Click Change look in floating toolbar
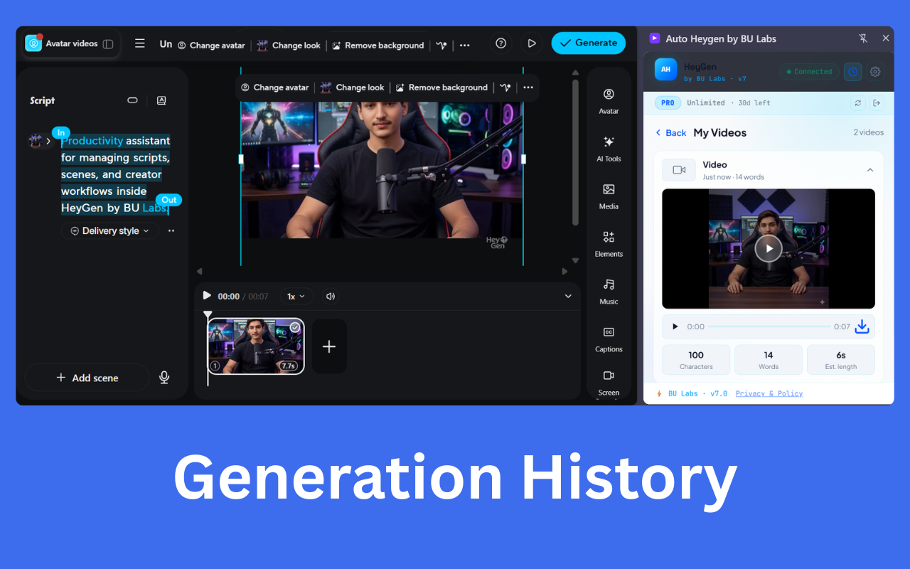The height and width of the screenshot is (569, 910). [x=352, y=87]
